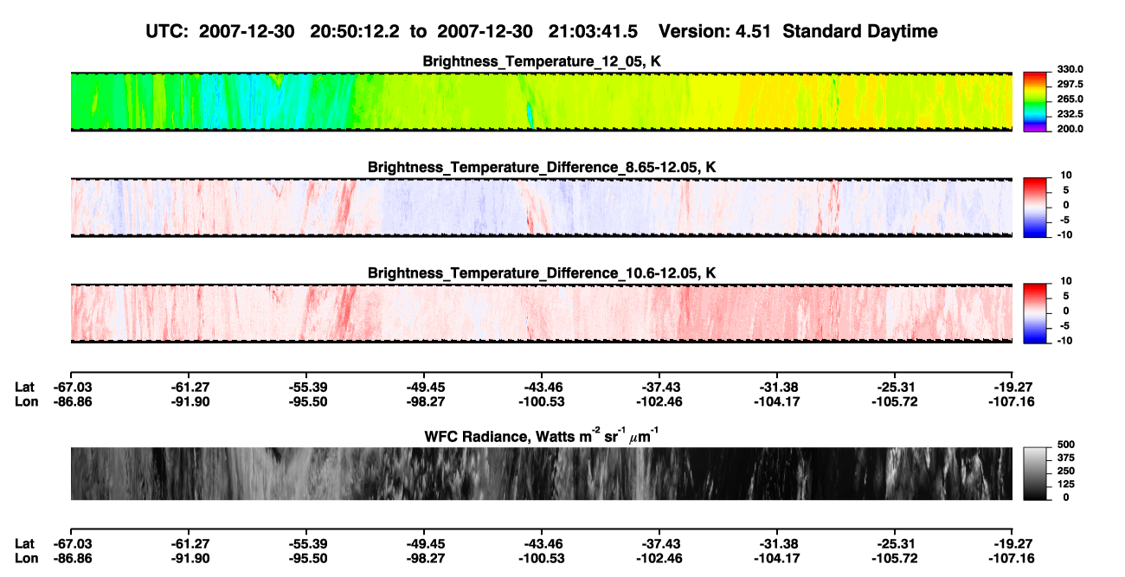Click the 'Brightness_Temperature_Difference_8.65-12.05, K' title

click(x=542, y=167)
